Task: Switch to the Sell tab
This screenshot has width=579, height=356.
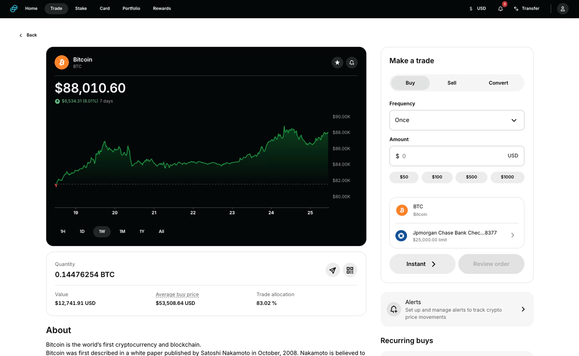Action: tap(452, 83)
